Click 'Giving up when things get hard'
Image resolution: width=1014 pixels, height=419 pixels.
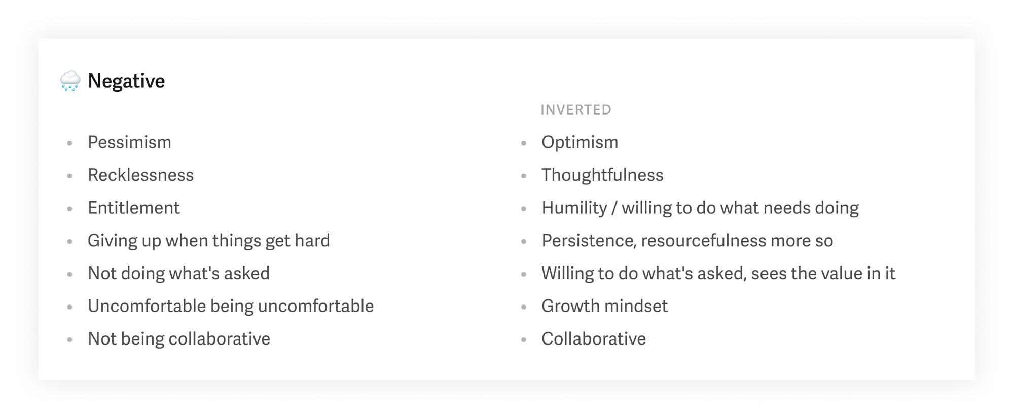tap(208, 241)
